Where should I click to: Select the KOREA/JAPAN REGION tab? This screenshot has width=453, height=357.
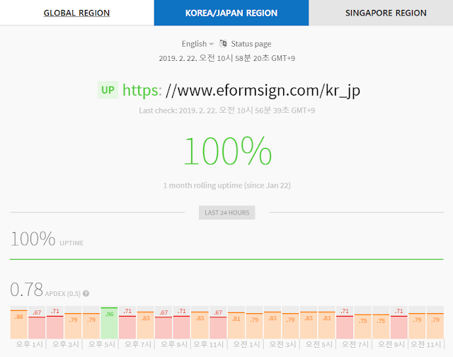pyautogui.click(x=231, y=13)
